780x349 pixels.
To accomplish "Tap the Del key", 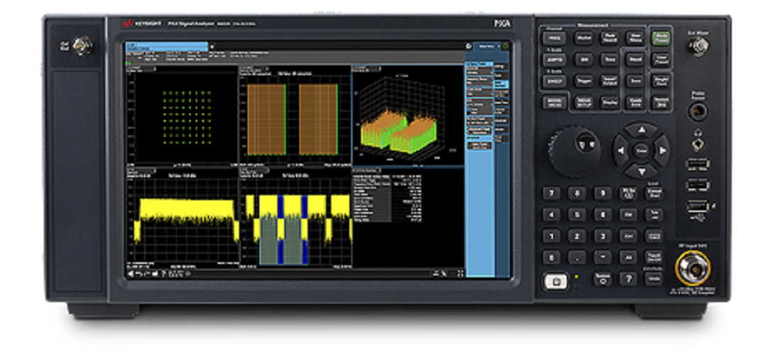I will point(628,214).
